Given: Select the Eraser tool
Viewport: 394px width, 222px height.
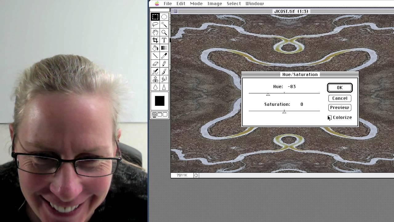Looking at the screenshot, I should click(x=155, y=63).
